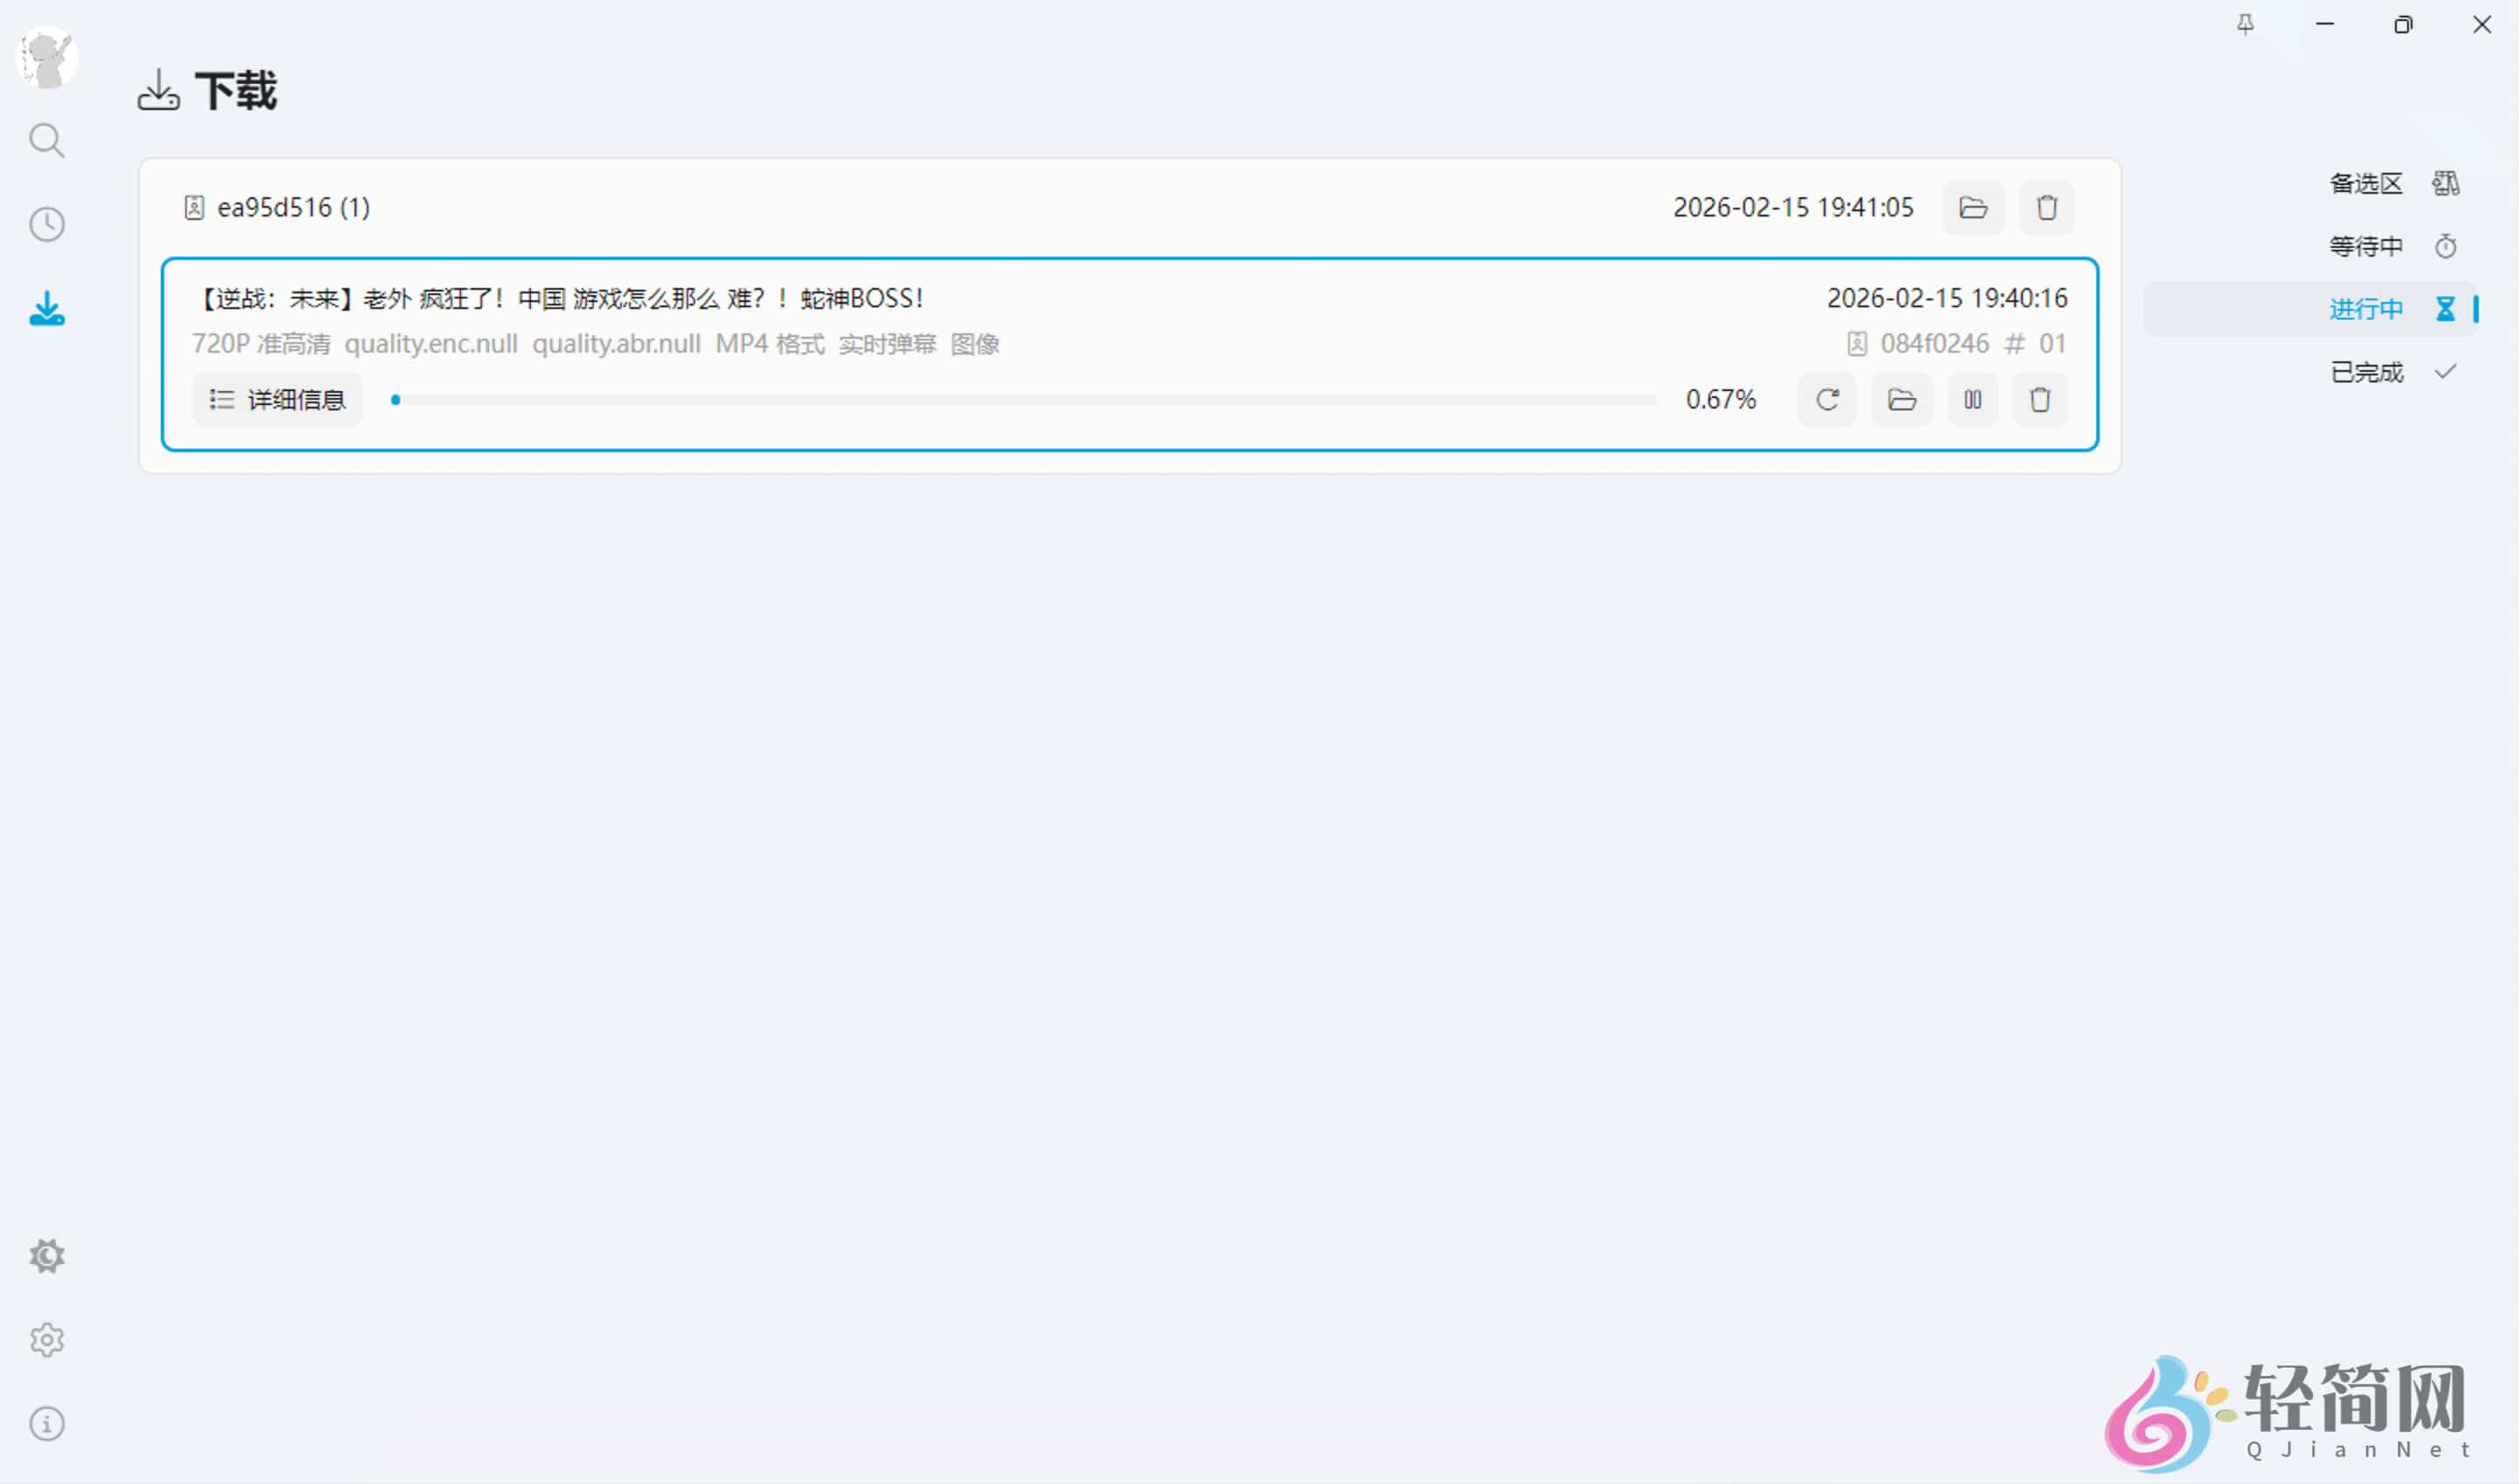2519x1484 pixels.
Task: Pause the current 0.67% download
Action: coord(1971,399)
